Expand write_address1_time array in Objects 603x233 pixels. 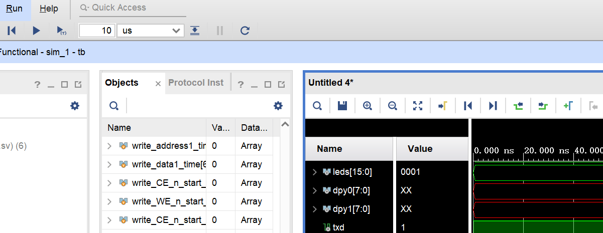pyautogui.click(x=109, y=146)
